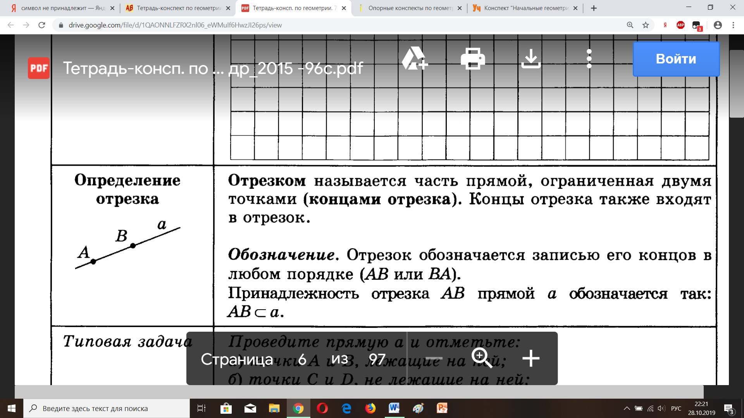This screenshot has height=418, width=744.
Task: Switch the РУС keyboard language
Action: coord(676,408)
